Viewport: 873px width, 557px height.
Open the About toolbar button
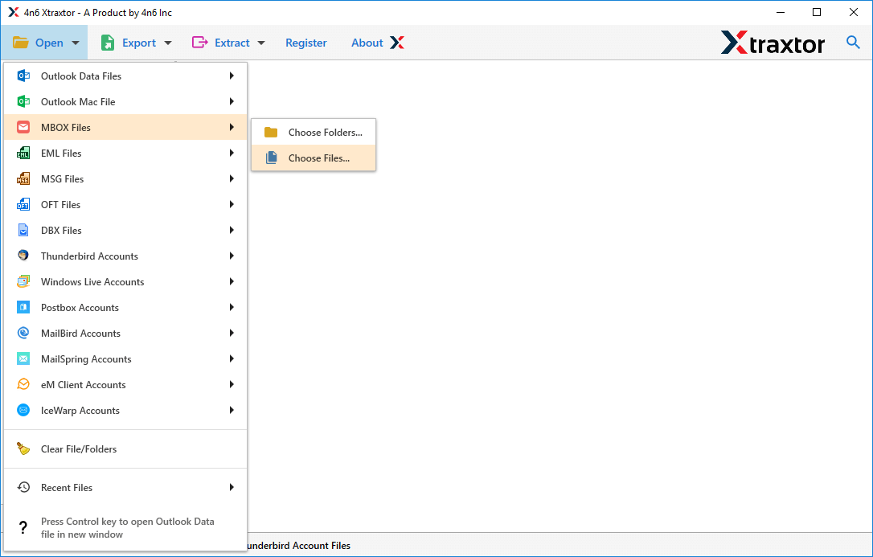pos(376,43)
